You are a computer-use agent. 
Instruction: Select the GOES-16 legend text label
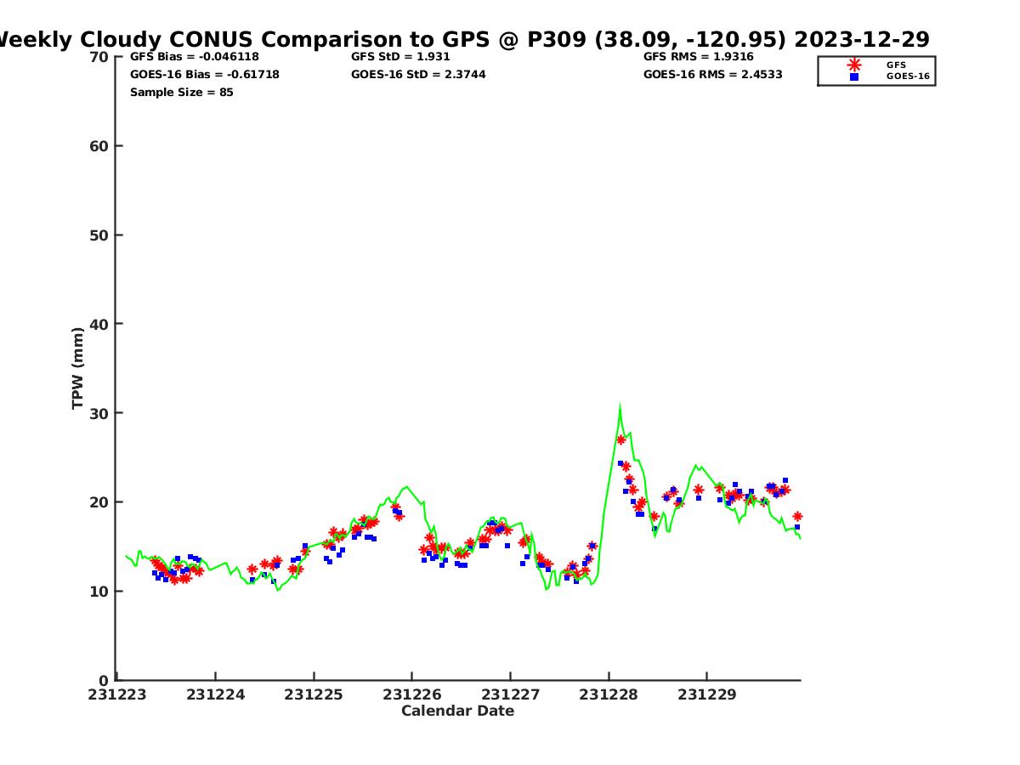(908, 76)
